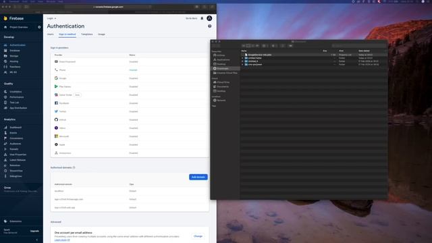This screenshot has height=243, width=432.
Task: Open Twitter provider row
Action: (x=130, y=111)
